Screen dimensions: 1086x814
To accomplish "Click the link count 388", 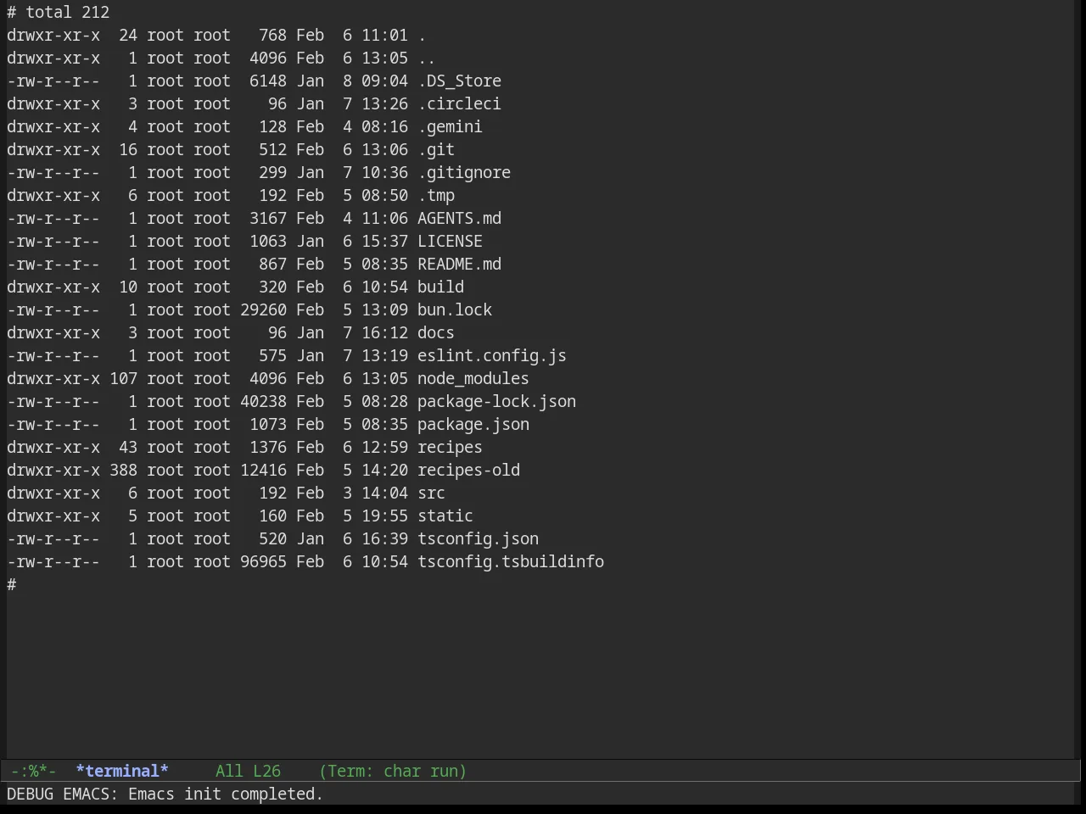I will [123, 470].
